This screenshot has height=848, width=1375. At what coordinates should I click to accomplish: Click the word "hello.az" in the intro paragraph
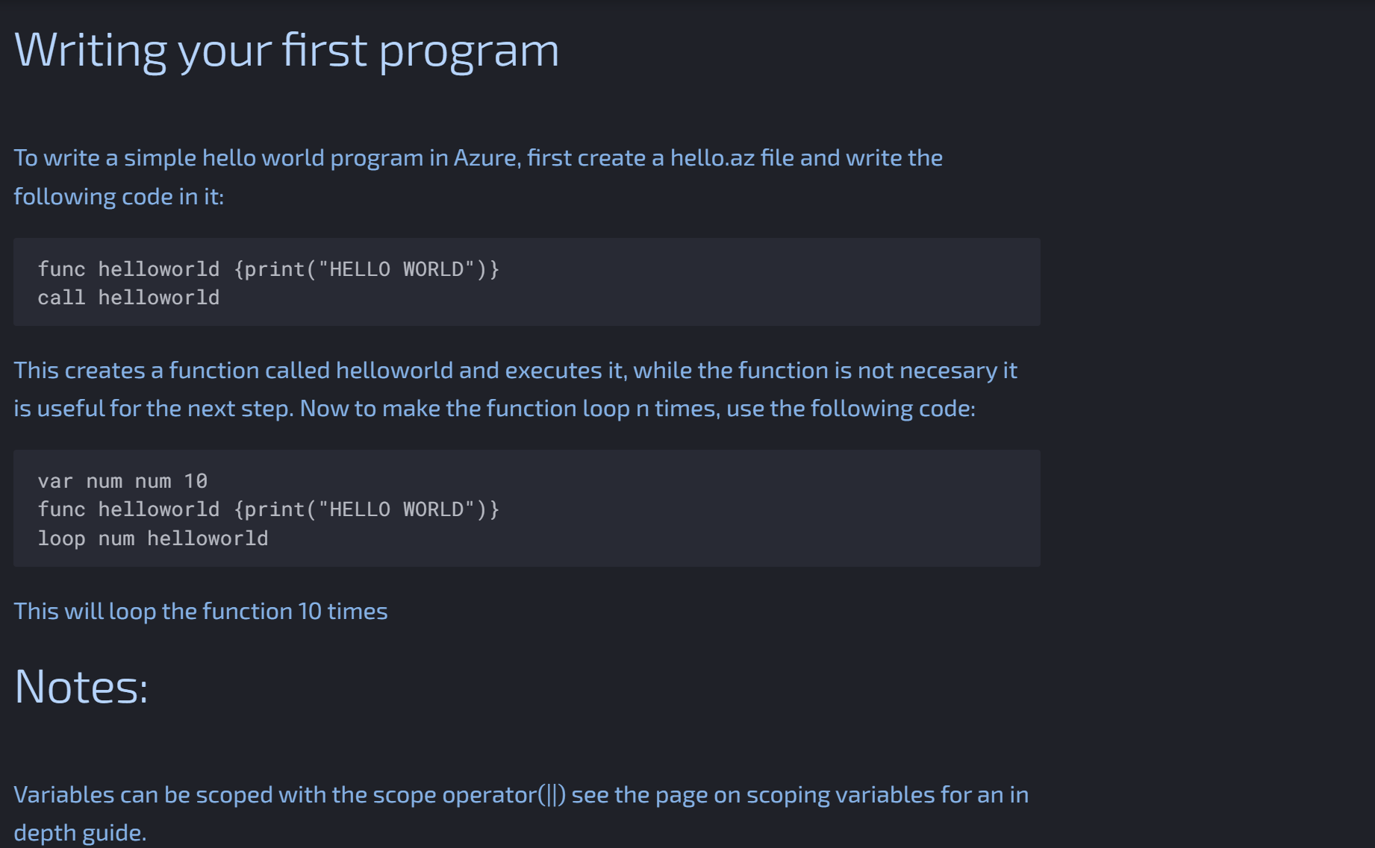(x=712, y=158)
